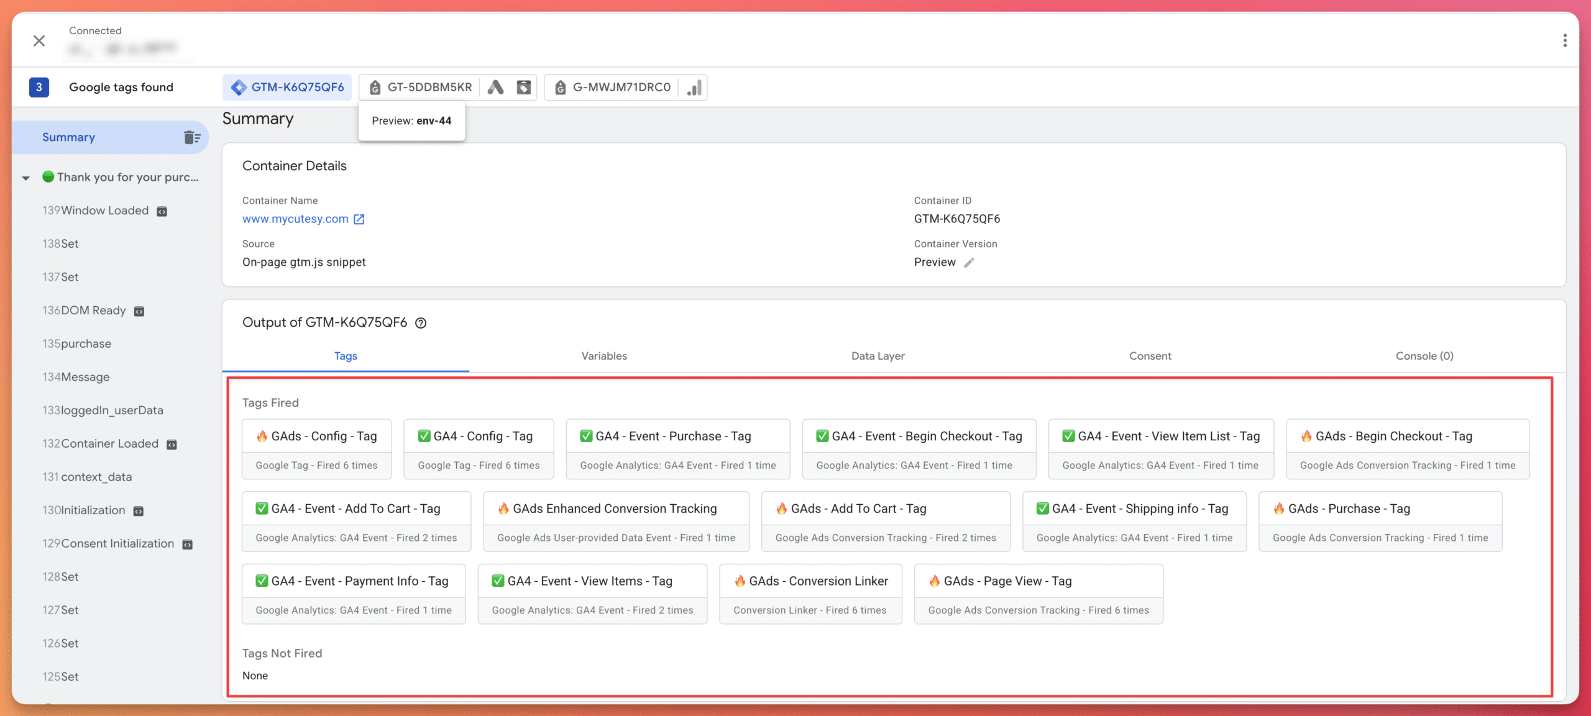
Task: Open GA4 - Event - Shipping info - Tag card
Action: click(1135, 522)
